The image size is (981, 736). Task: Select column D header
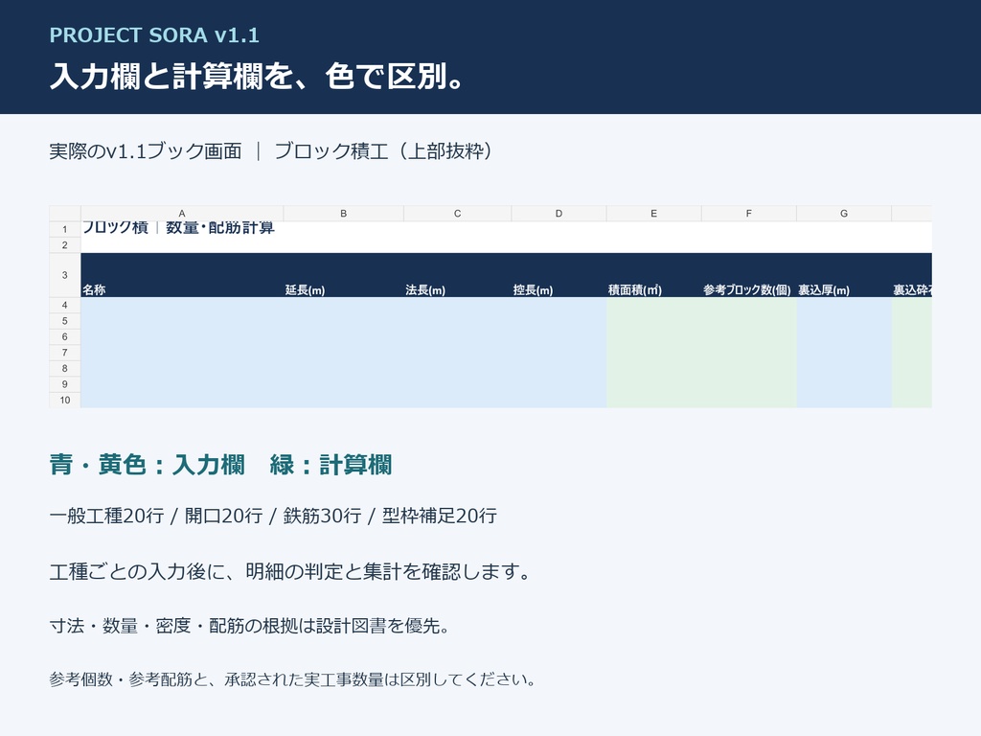[x=559, y=214]
